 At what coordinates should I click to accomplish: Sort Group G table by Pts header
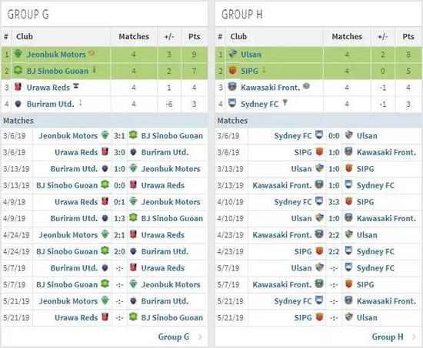195,36
